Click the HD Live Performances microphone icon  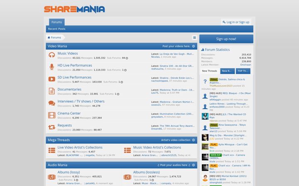pos(51,67)
